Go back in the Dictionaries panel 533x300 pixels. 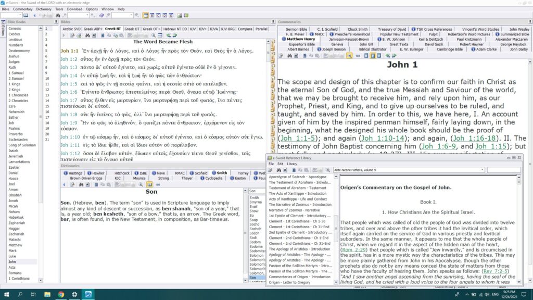[64, 184]
